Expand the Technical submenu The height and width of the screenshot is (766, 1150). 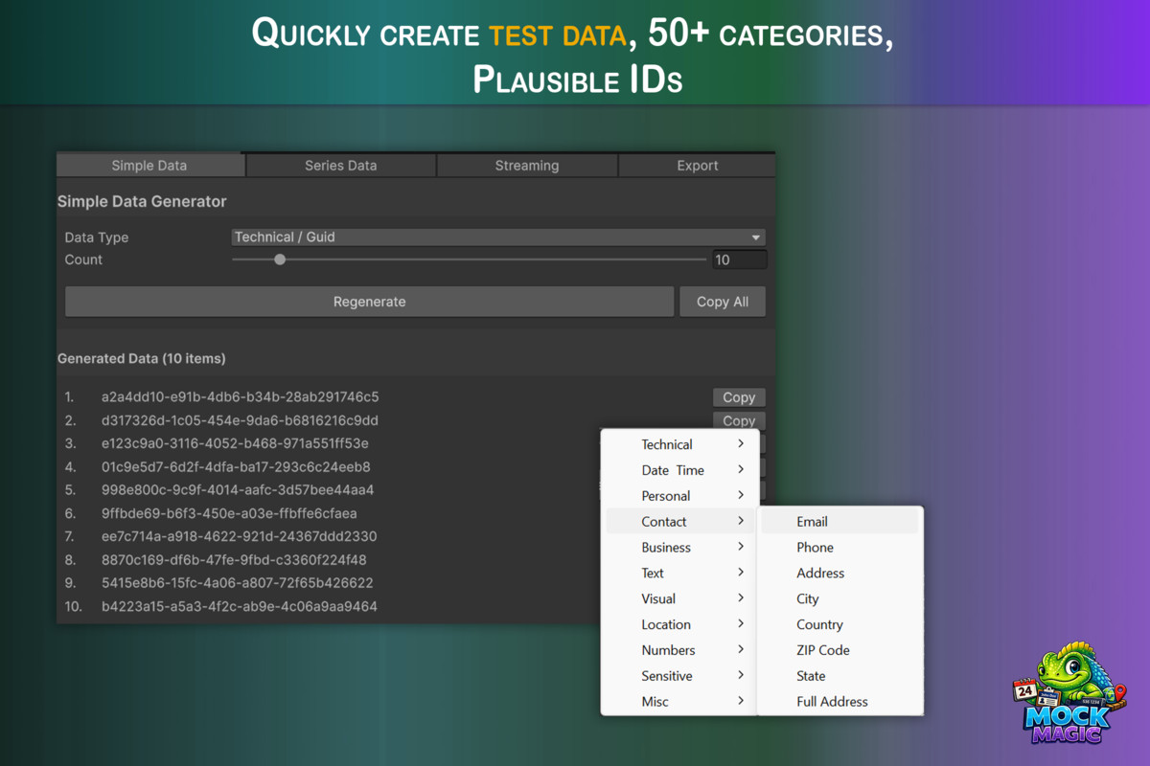(680, 444)
